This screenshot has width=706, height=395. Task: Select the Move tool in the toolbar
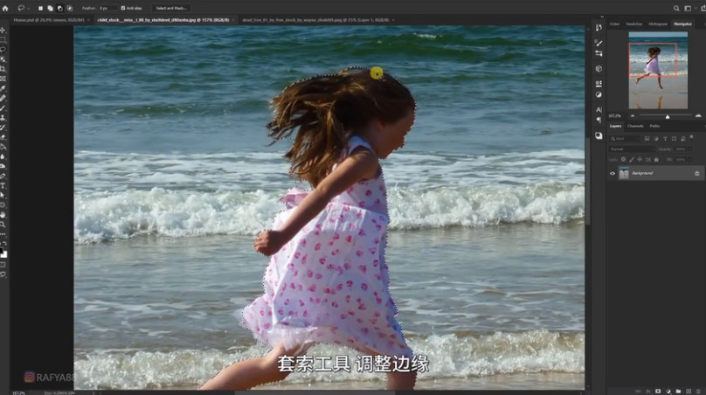click(3, 30)
